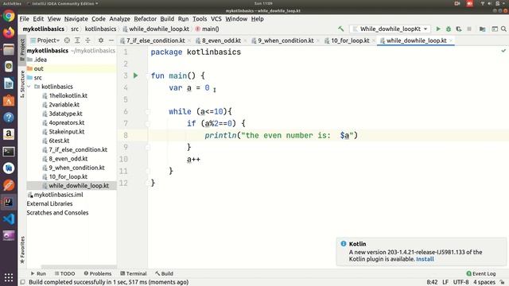Open the TODO tool window
The height and width of the screenshot is (286, 509).
(x=64, y=273)
